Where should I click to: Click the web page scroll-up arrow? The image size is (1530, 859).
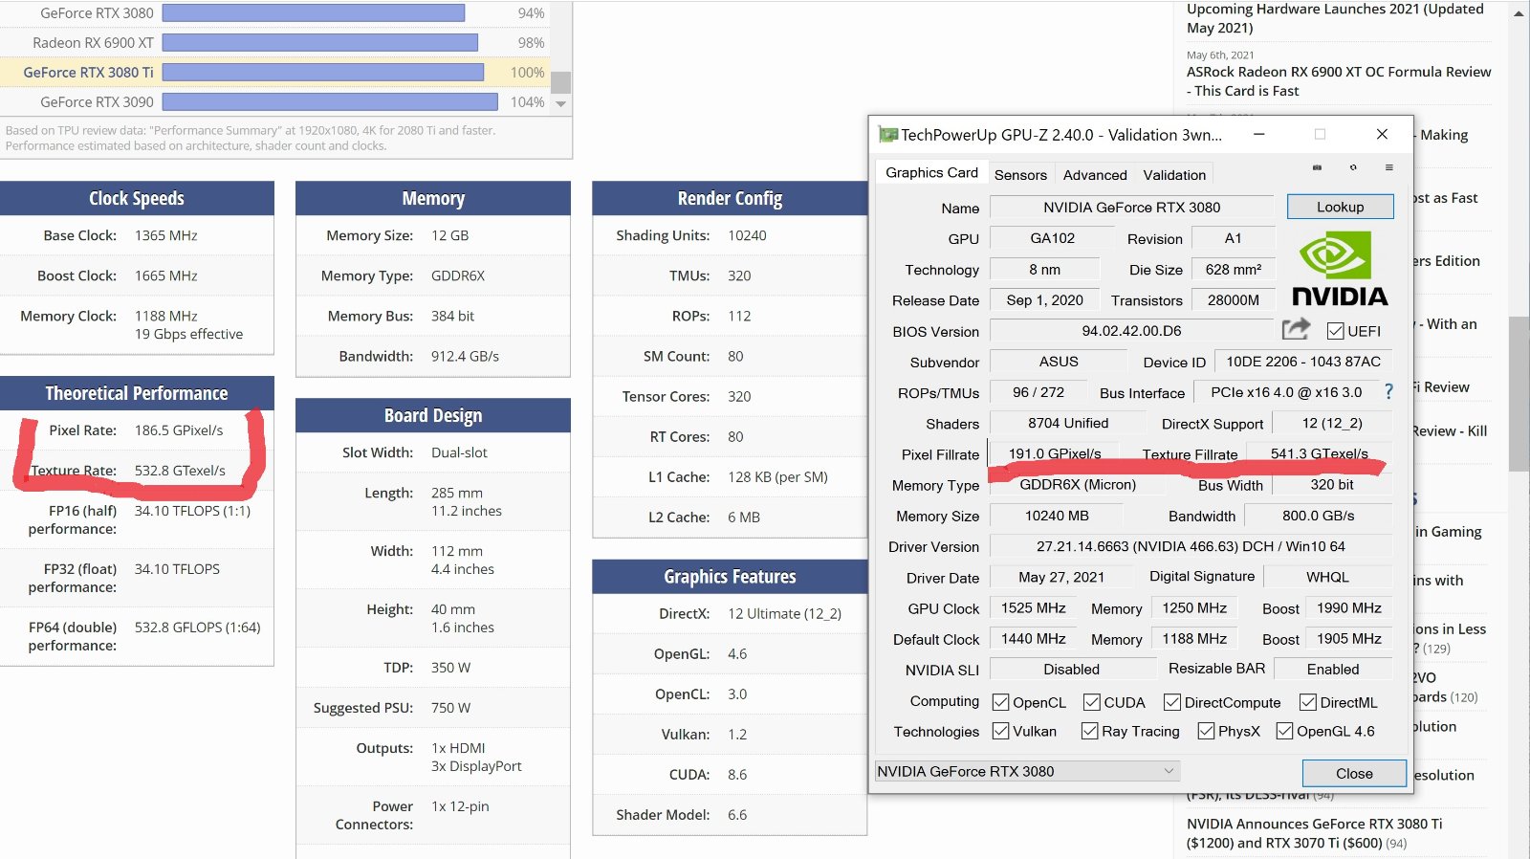pos(1519,13)
